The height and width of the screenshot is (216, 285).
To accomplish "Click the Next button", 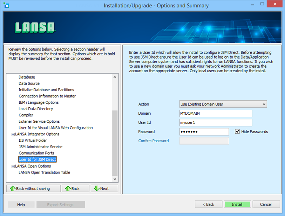I will coord(104,189).
